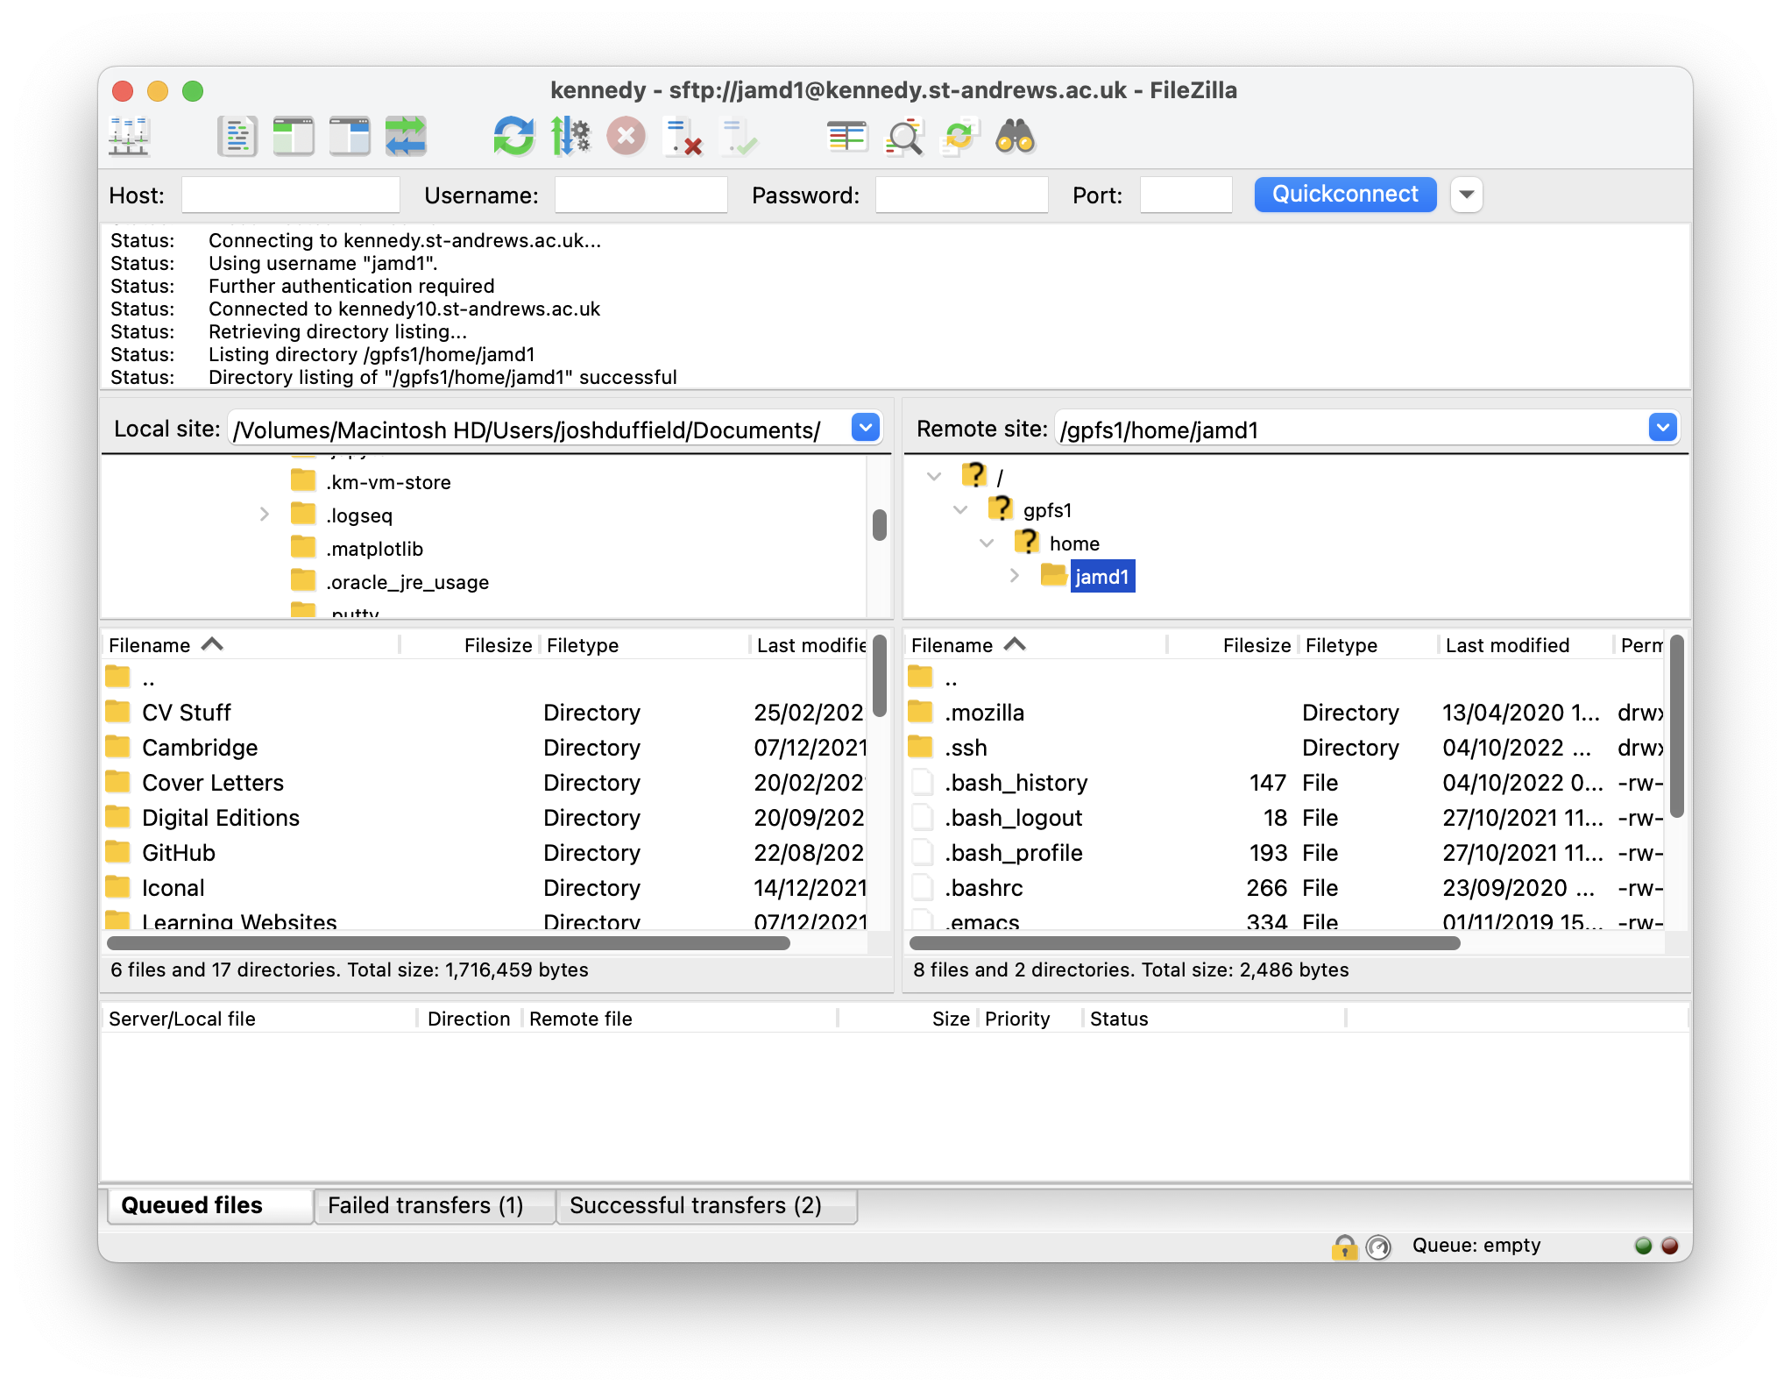The width and height of the screenshot is (1791, 1392).
Task: Switch to the Queued files tab
Action: coord(210,1205)
